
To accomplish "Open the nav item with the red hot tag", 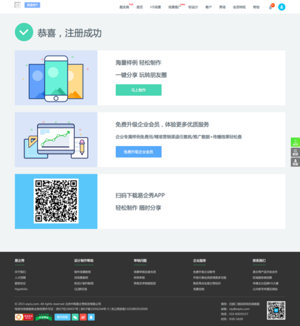I will click(x=124, y=7).
